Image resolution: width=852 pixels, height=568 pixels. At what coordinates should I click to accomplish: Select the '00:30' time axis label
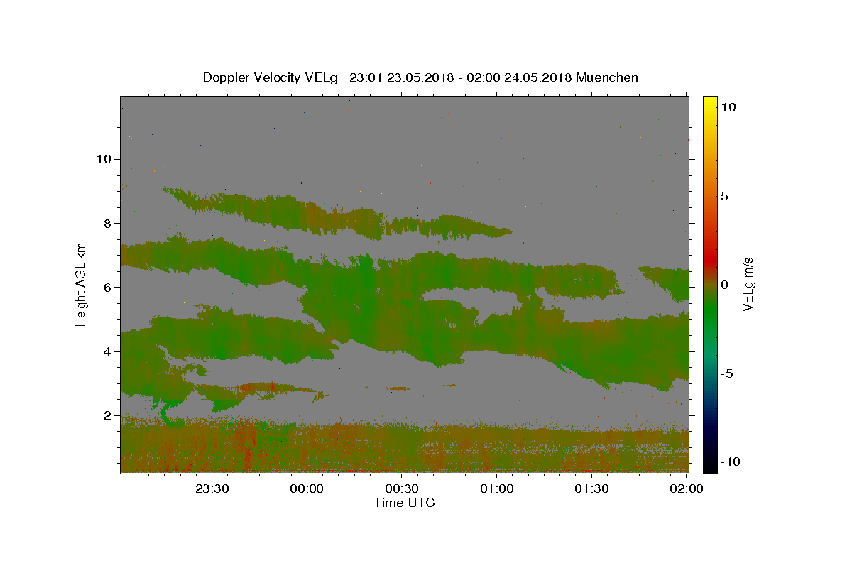(402, 488)
